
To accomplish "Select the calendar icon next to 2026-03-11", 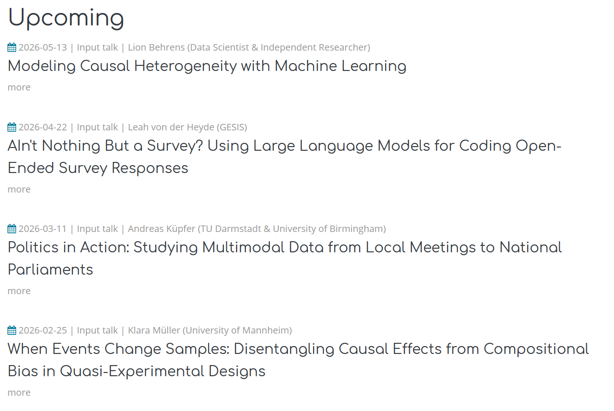I will pyautogui.click(x=12, y=229).
